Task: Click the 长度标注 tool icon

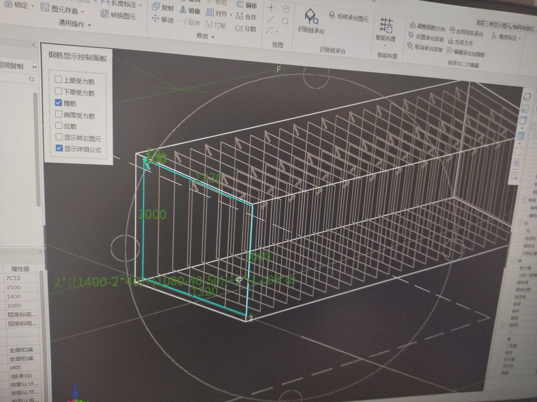Action: pos(105,3)
